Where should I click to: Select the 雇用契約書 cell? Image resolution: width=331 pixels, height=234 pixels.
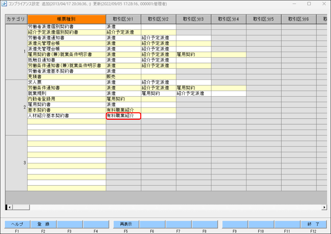(67, 105)
